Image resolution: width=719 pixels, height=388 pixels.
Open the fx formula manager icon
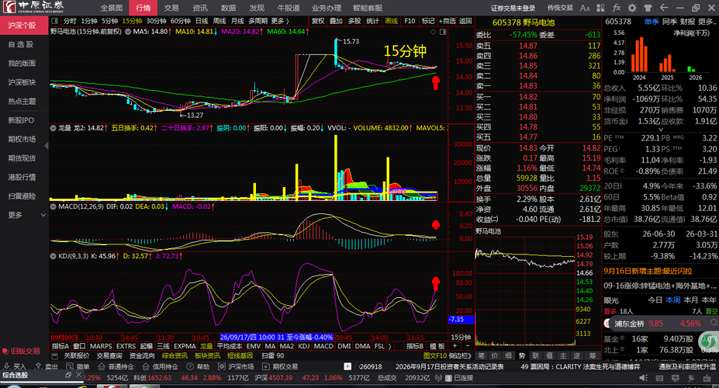click(x=617, y=8)
